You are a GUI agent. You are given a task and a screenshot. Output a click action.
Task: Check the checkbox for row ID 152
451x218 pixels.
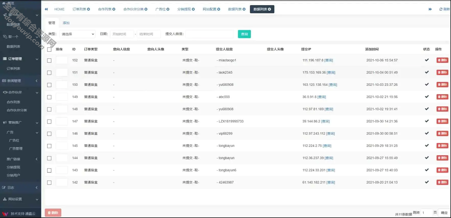(49, 60)
